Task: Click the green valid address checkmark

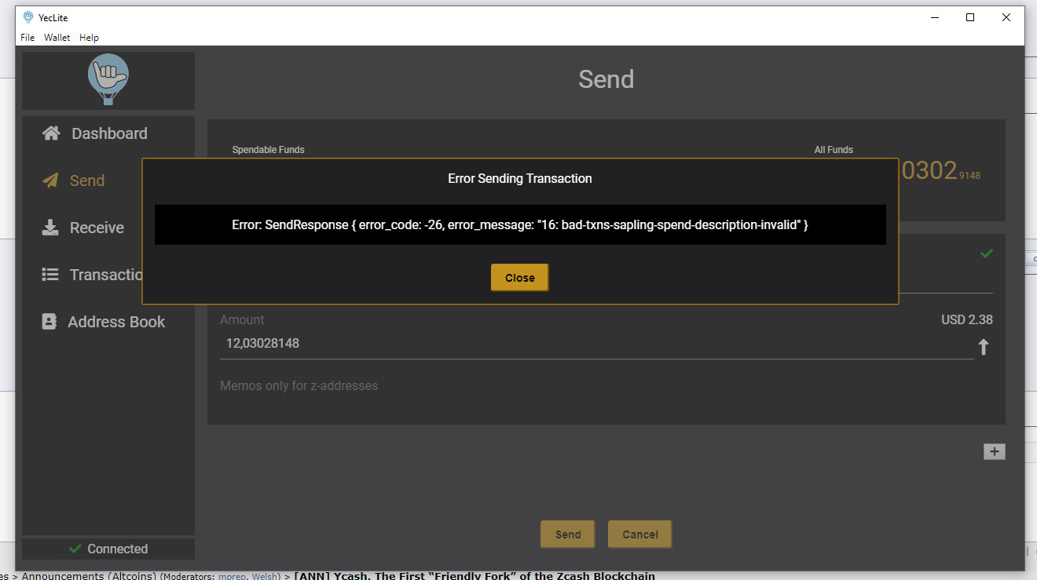Action: pos(987,253)
